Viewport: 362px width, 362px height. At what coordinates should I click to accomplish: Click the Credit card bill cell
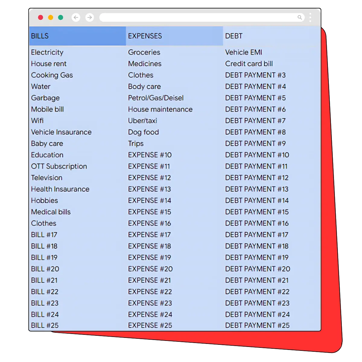coord(249,64)
